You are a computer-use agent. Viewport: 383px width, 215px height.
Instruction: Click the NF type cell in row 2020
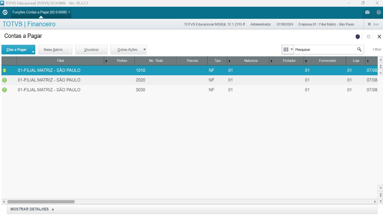tap(218, 80)
